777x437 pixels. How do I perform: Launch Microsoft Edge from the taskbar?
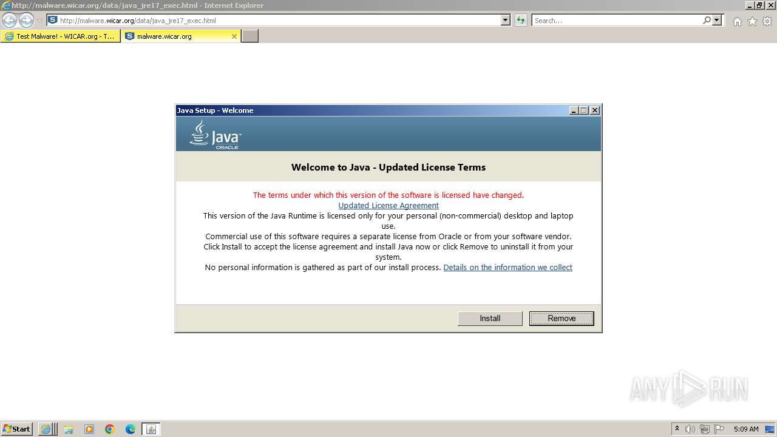(131, 429)
